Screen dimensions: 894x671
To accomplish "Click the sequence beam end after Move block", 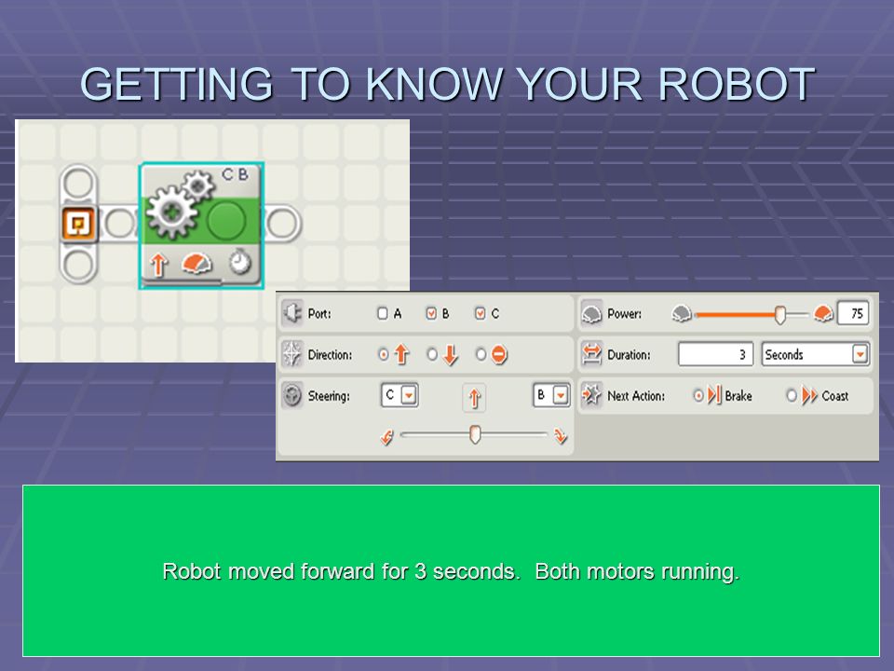I will click(x=281, y=223).
